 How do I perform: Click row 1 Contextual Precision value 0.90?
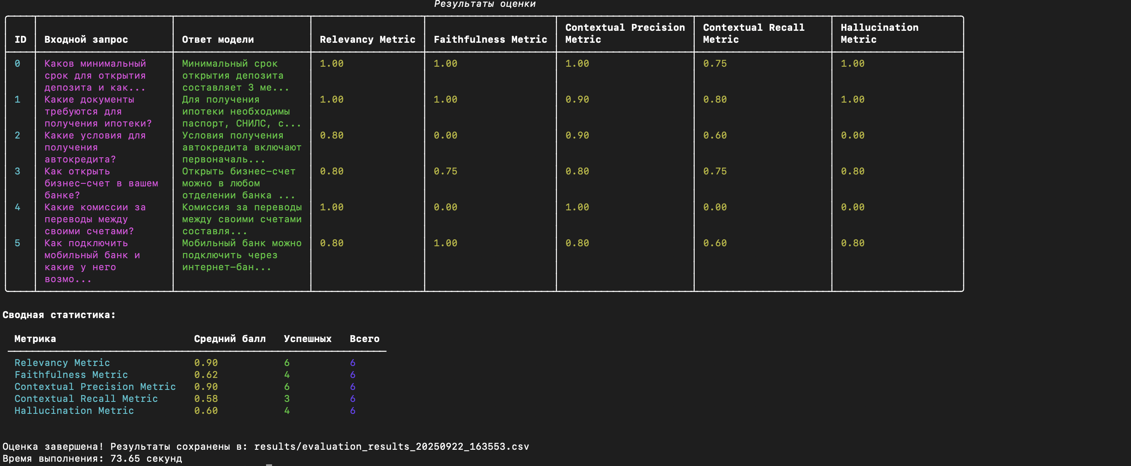coord(577,100)
